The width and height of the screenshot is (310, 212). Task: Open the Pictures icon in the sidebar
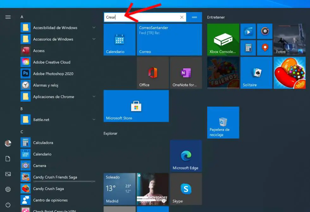(8, 174)
